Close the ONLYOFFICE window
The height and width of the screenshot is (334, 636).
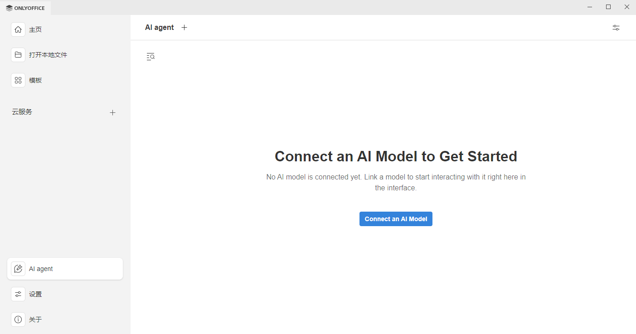626,7
